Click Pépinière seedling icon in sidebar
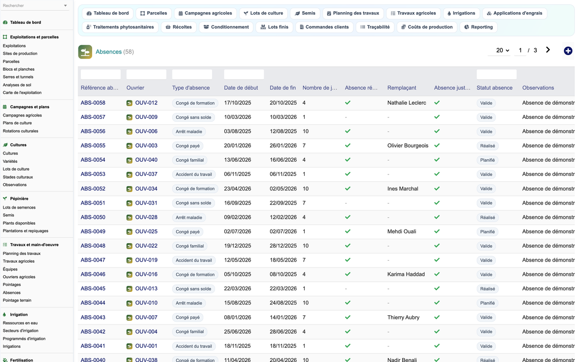The height and width of the screenshot is (362, 585). coord(5,199)
